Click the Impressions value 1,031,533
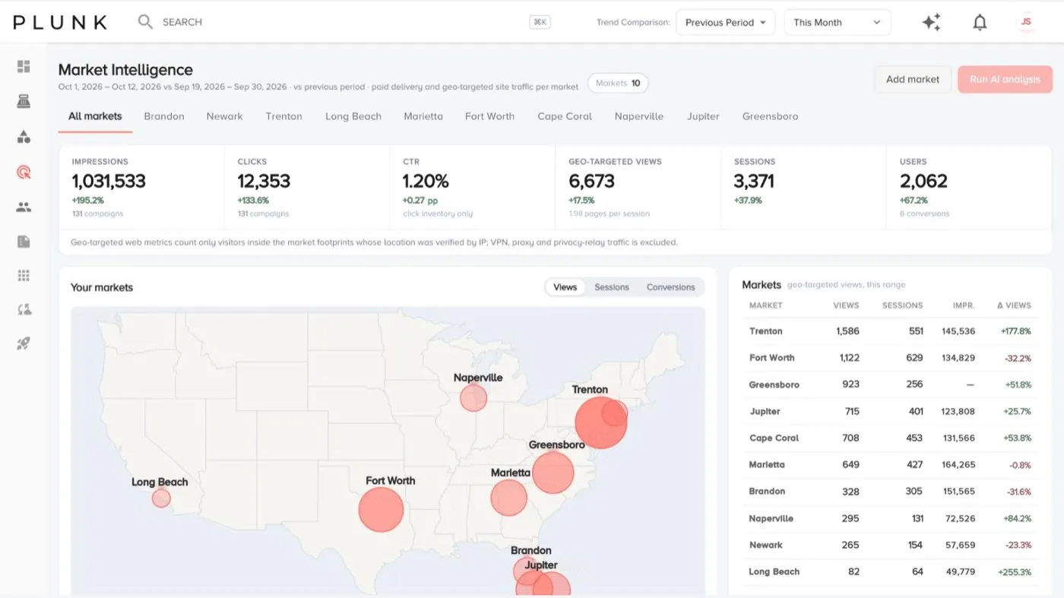The image size is (1064, 598). click(x=109, y=182)
